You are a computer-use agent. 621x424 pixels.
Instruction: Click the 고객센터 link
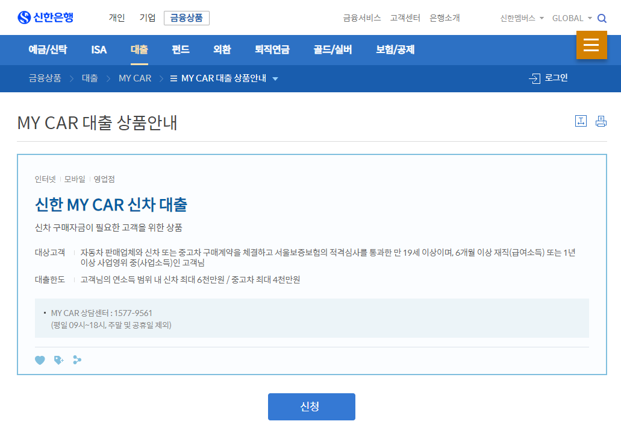[405, 18]
